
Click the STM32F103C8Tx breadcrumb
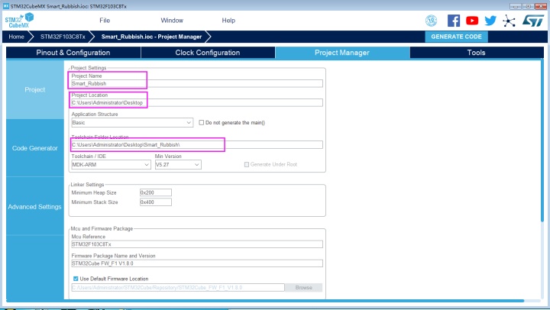(63, 37)
